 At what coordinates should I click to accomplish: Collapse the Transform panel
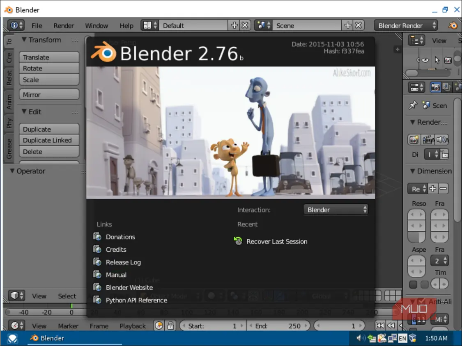click(24, 39)
